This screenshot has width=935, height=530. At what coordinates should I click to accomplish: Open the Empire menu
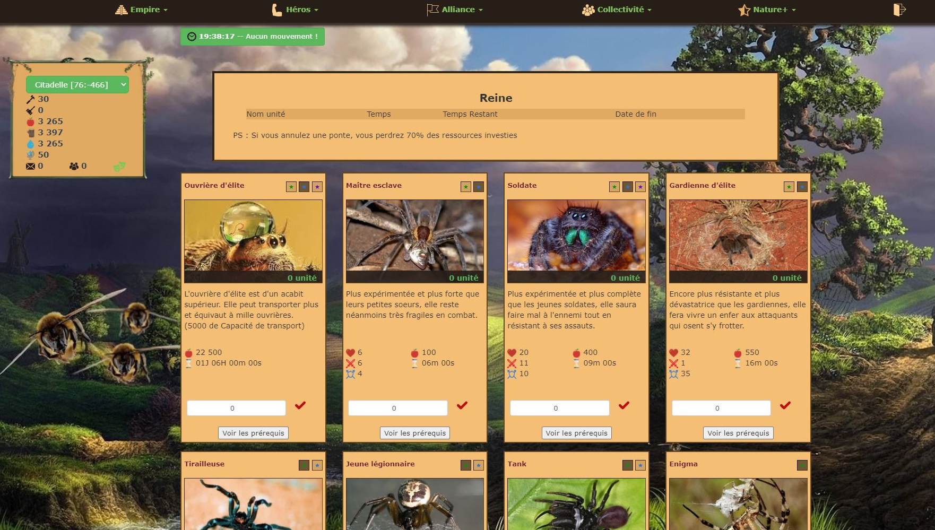point(141,10)
